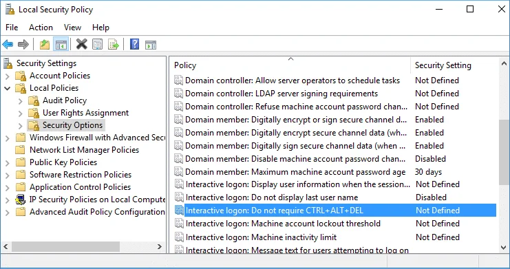
Task: Select Network List Manager Policies
Action: point(84,150)
